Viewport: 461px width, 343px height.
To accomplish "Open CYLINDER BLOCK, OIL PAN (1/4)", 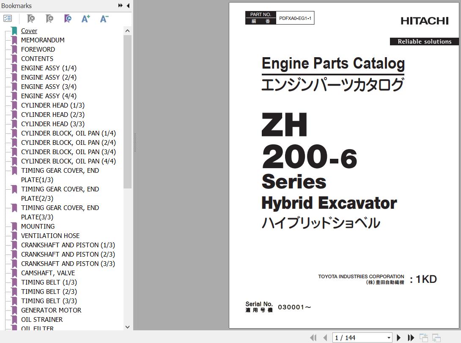I will (69, 133).
